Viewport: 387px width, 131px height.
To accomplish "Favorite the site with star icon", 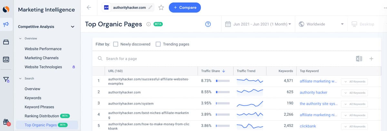I will click(161, 7).
